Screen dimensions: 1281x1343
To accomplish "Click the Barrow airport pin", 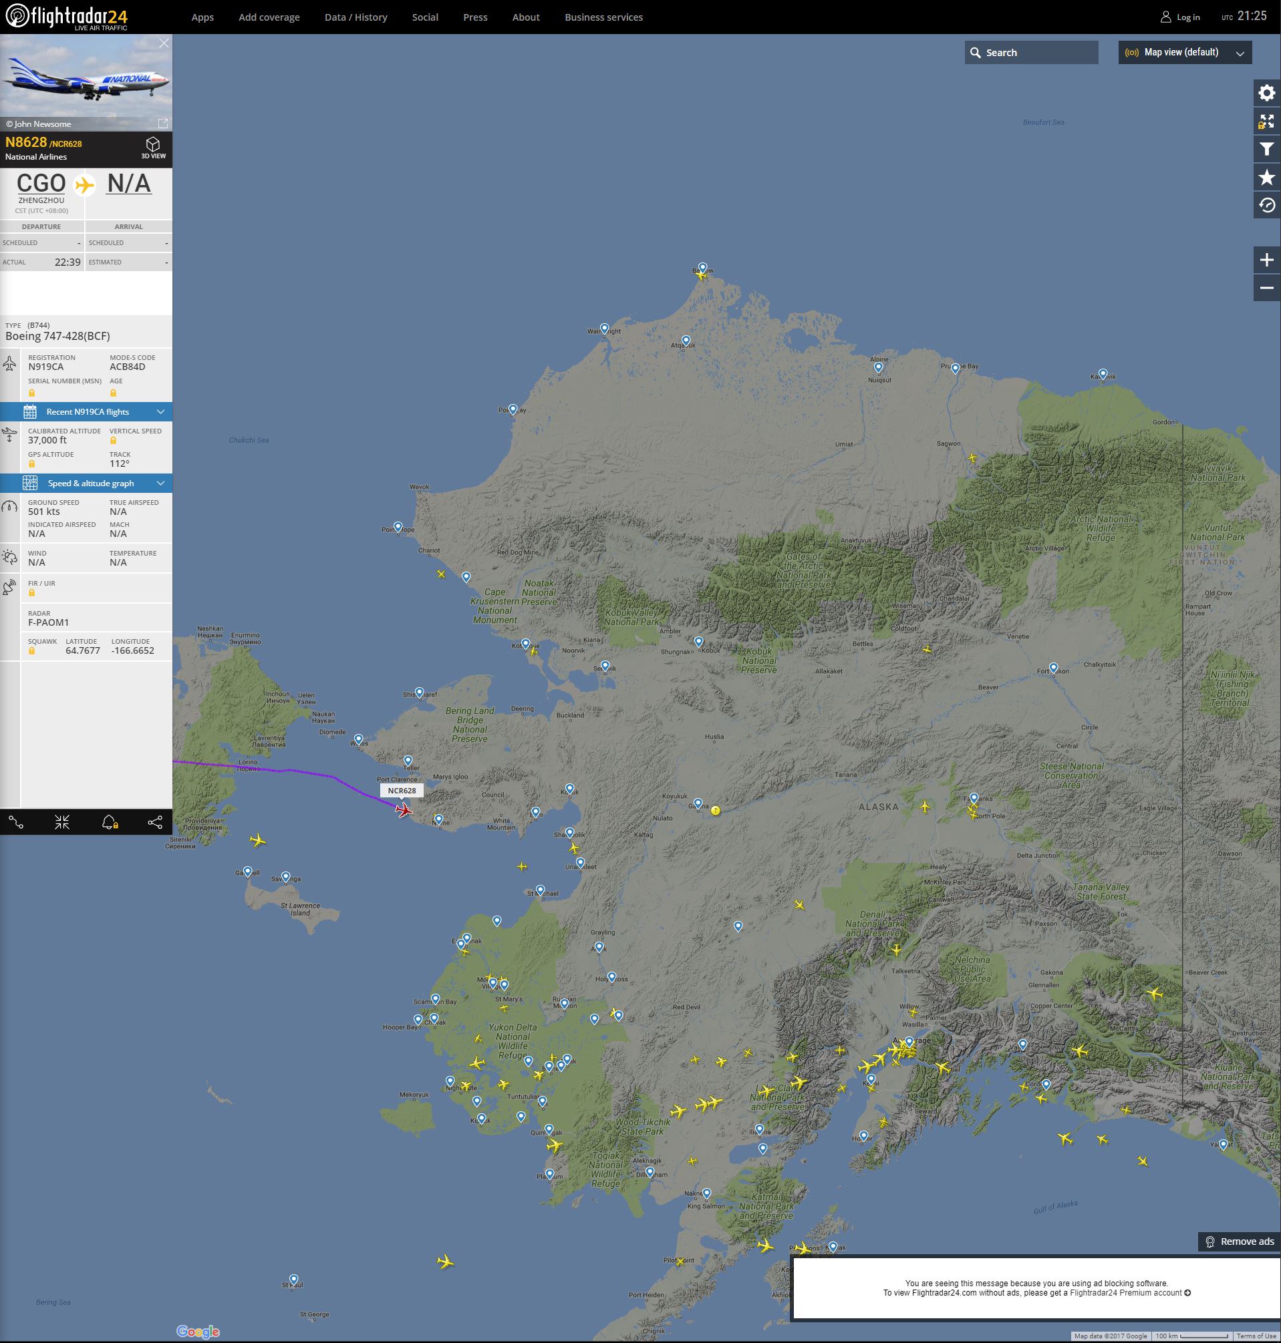I will [702, 268].
